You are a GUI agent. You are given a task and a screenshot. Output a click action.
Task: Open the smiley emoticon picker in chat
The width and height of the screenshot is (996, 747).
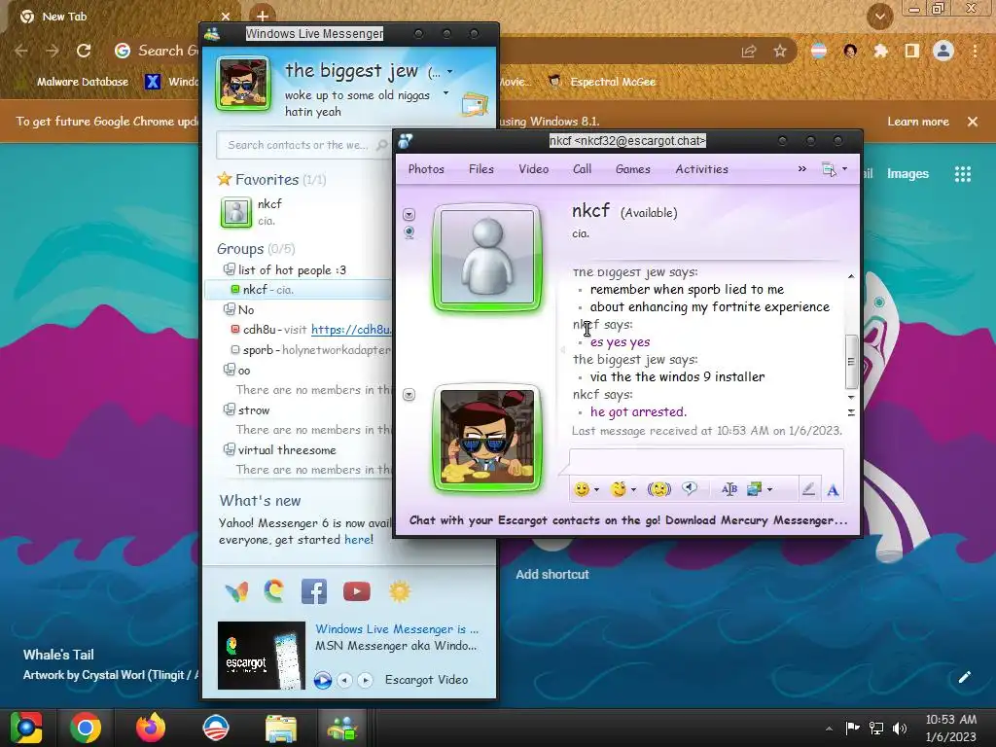coord(582,489)
